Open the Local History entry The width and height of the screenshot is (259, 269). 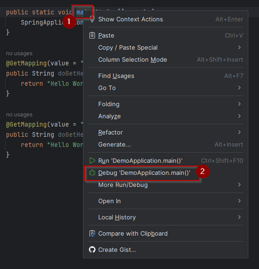pyautogui.click(x=165, y=218)
